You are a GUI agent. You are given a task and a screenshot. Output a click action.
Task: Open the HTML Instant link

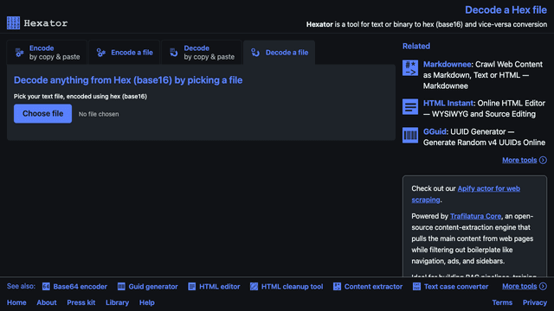click(x=448, y=104)
